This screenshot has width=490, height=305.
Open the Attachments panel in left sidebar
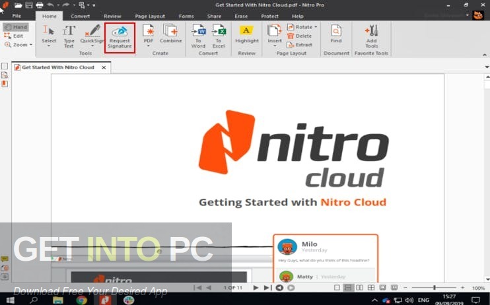coord(5,268)
